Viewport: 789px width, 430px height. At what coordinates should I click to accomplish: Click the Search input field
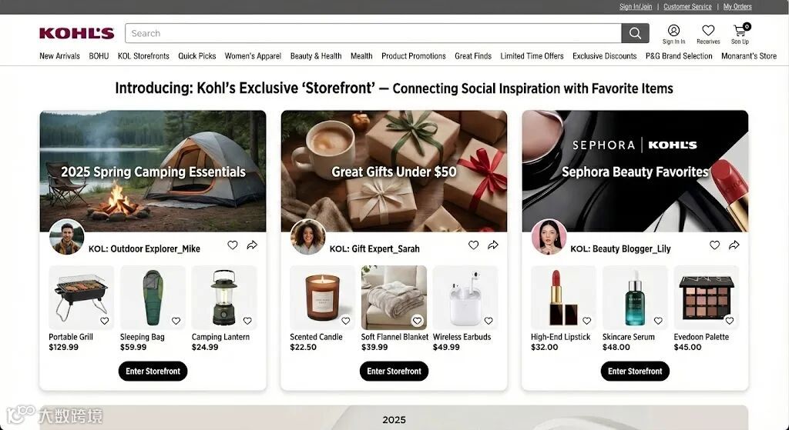click(374, 33)
